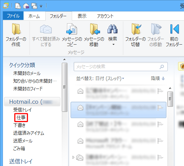Expand the 検索 dropdown arrow
This screenshot has width=184, height=166.
113,45
